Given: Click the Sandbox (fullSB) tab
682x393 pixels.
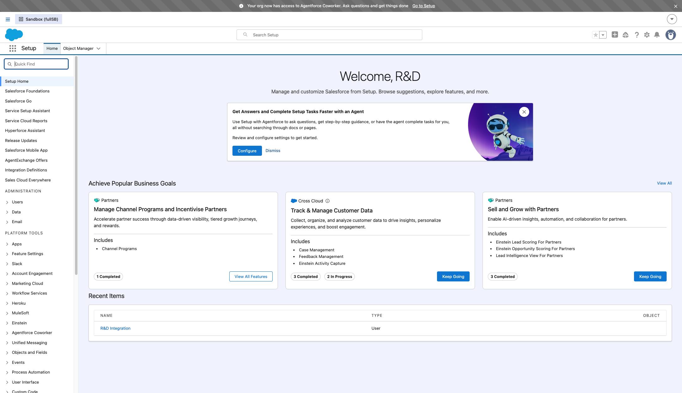Looking at the screenshot, I should 39,19.
